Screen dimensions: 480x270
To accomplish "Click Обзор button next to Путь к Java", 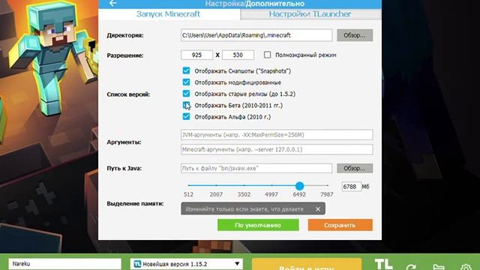I will pos(355,168).
